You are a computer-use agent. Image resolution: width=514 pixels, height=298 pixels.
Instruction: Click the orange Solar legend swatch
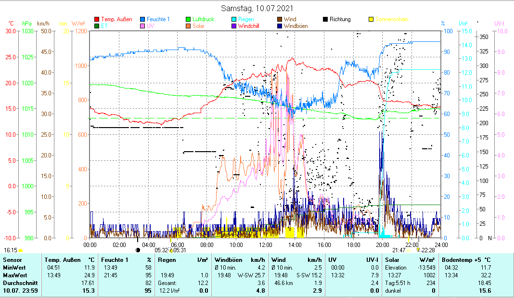189,26
